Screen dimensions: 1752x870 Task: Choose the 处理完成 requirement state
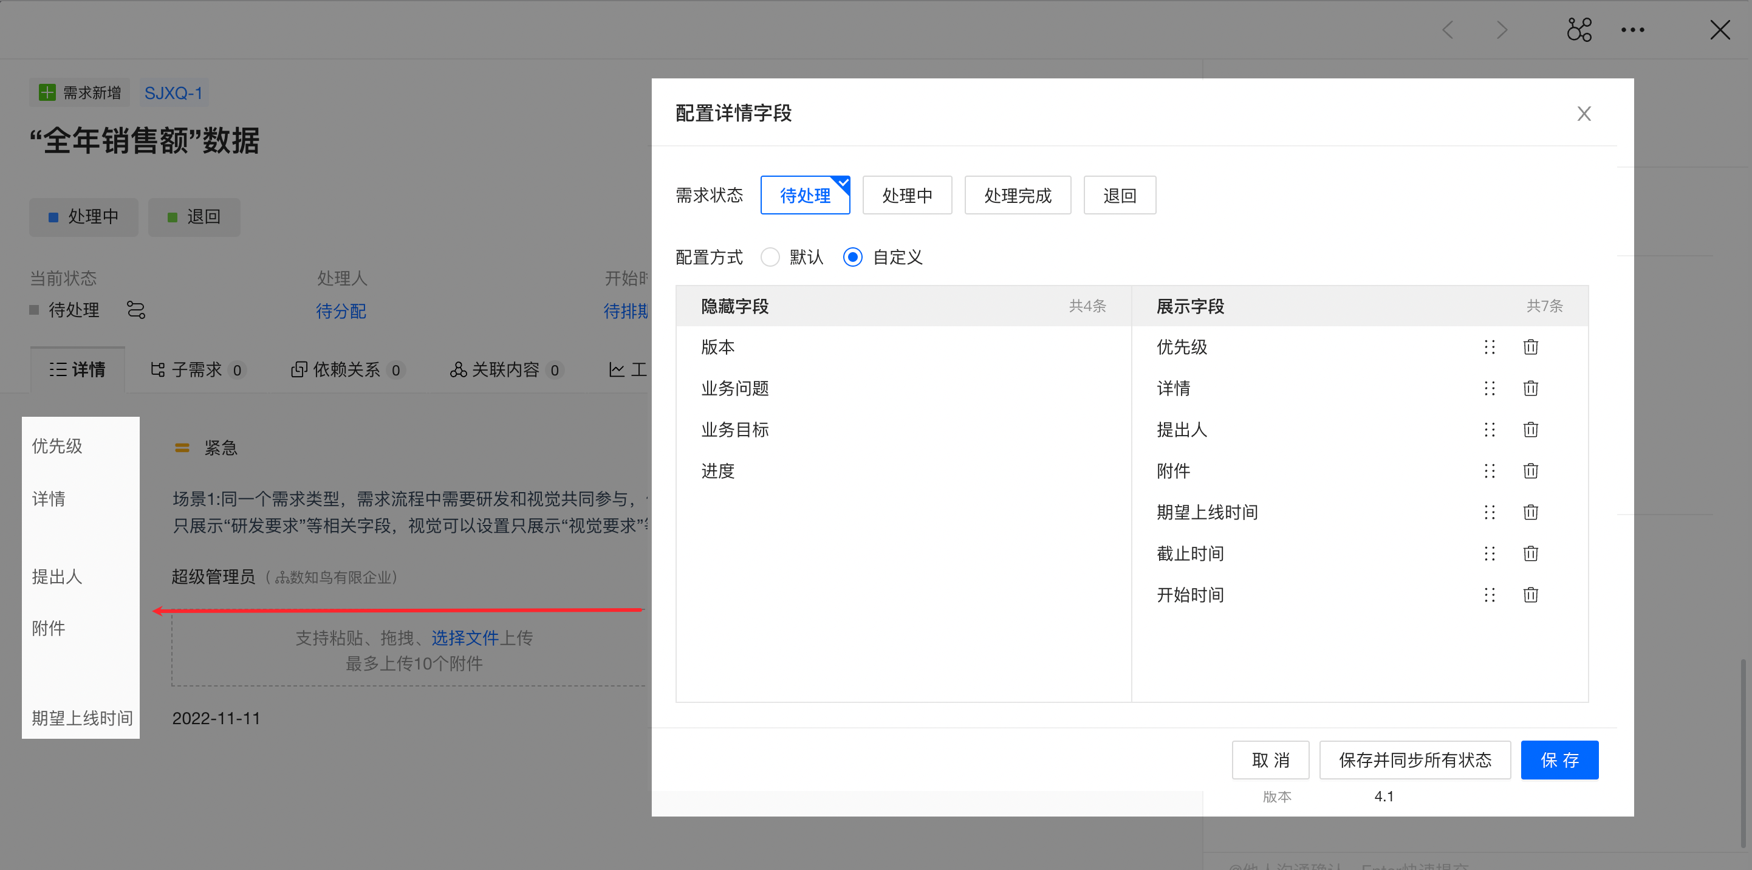[x=1018, y=196]
